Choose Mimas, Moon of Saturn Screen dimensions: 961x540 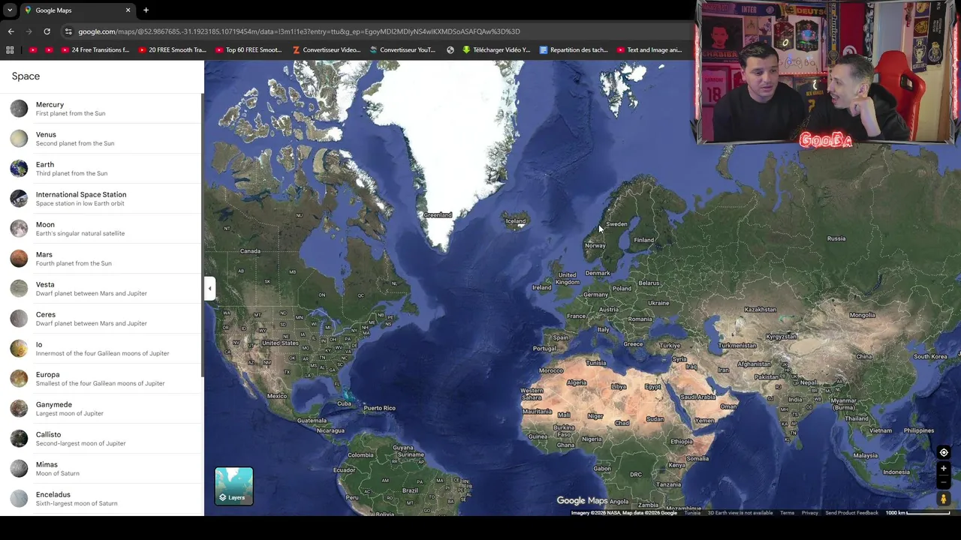(100, 469)
